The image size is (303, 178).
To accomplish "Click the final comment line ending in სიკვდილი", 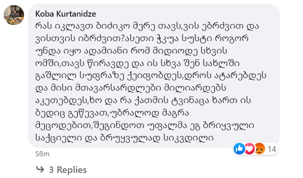I will click(124, 138).
